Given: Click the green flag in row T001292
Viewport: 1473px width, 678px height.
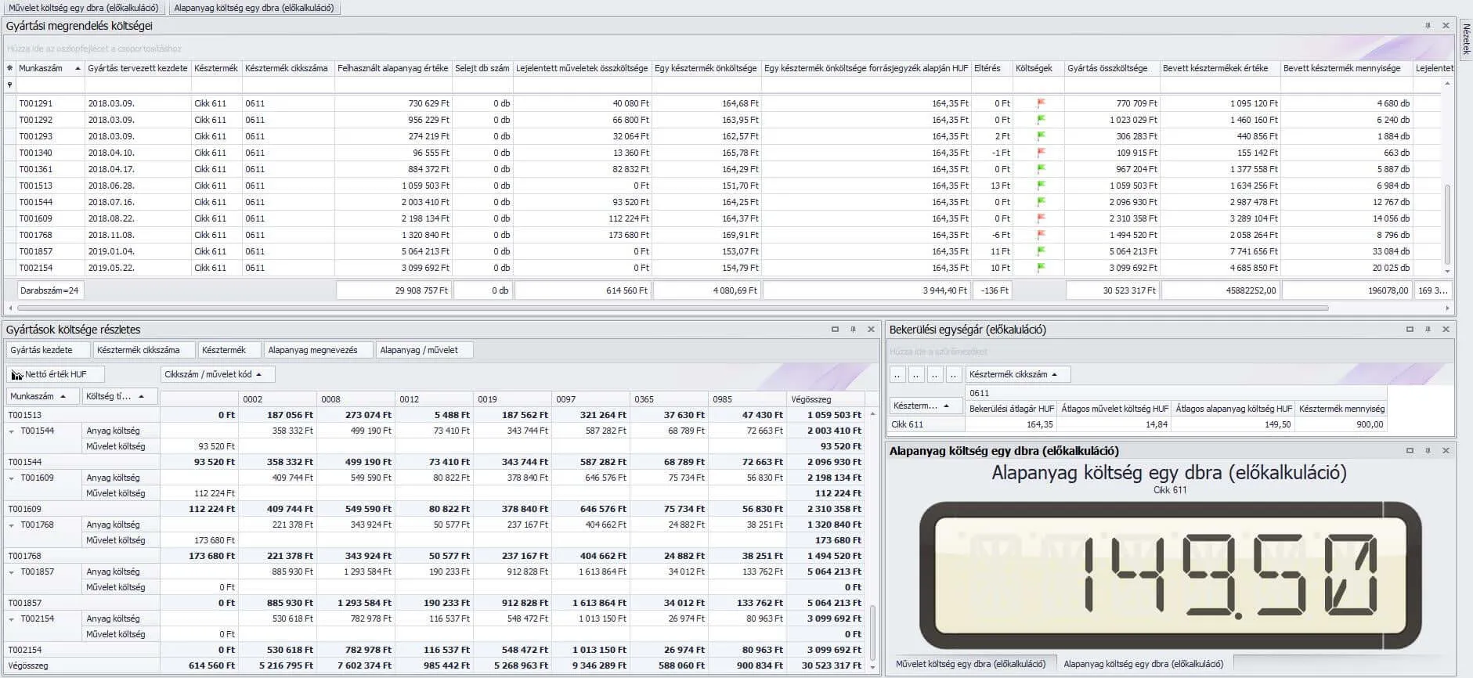Looking at the screenshot, I should (1041, 120).
